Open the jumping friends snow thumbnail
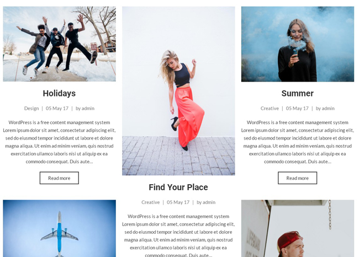Screen dimensions: 359x257 point(59,44)
